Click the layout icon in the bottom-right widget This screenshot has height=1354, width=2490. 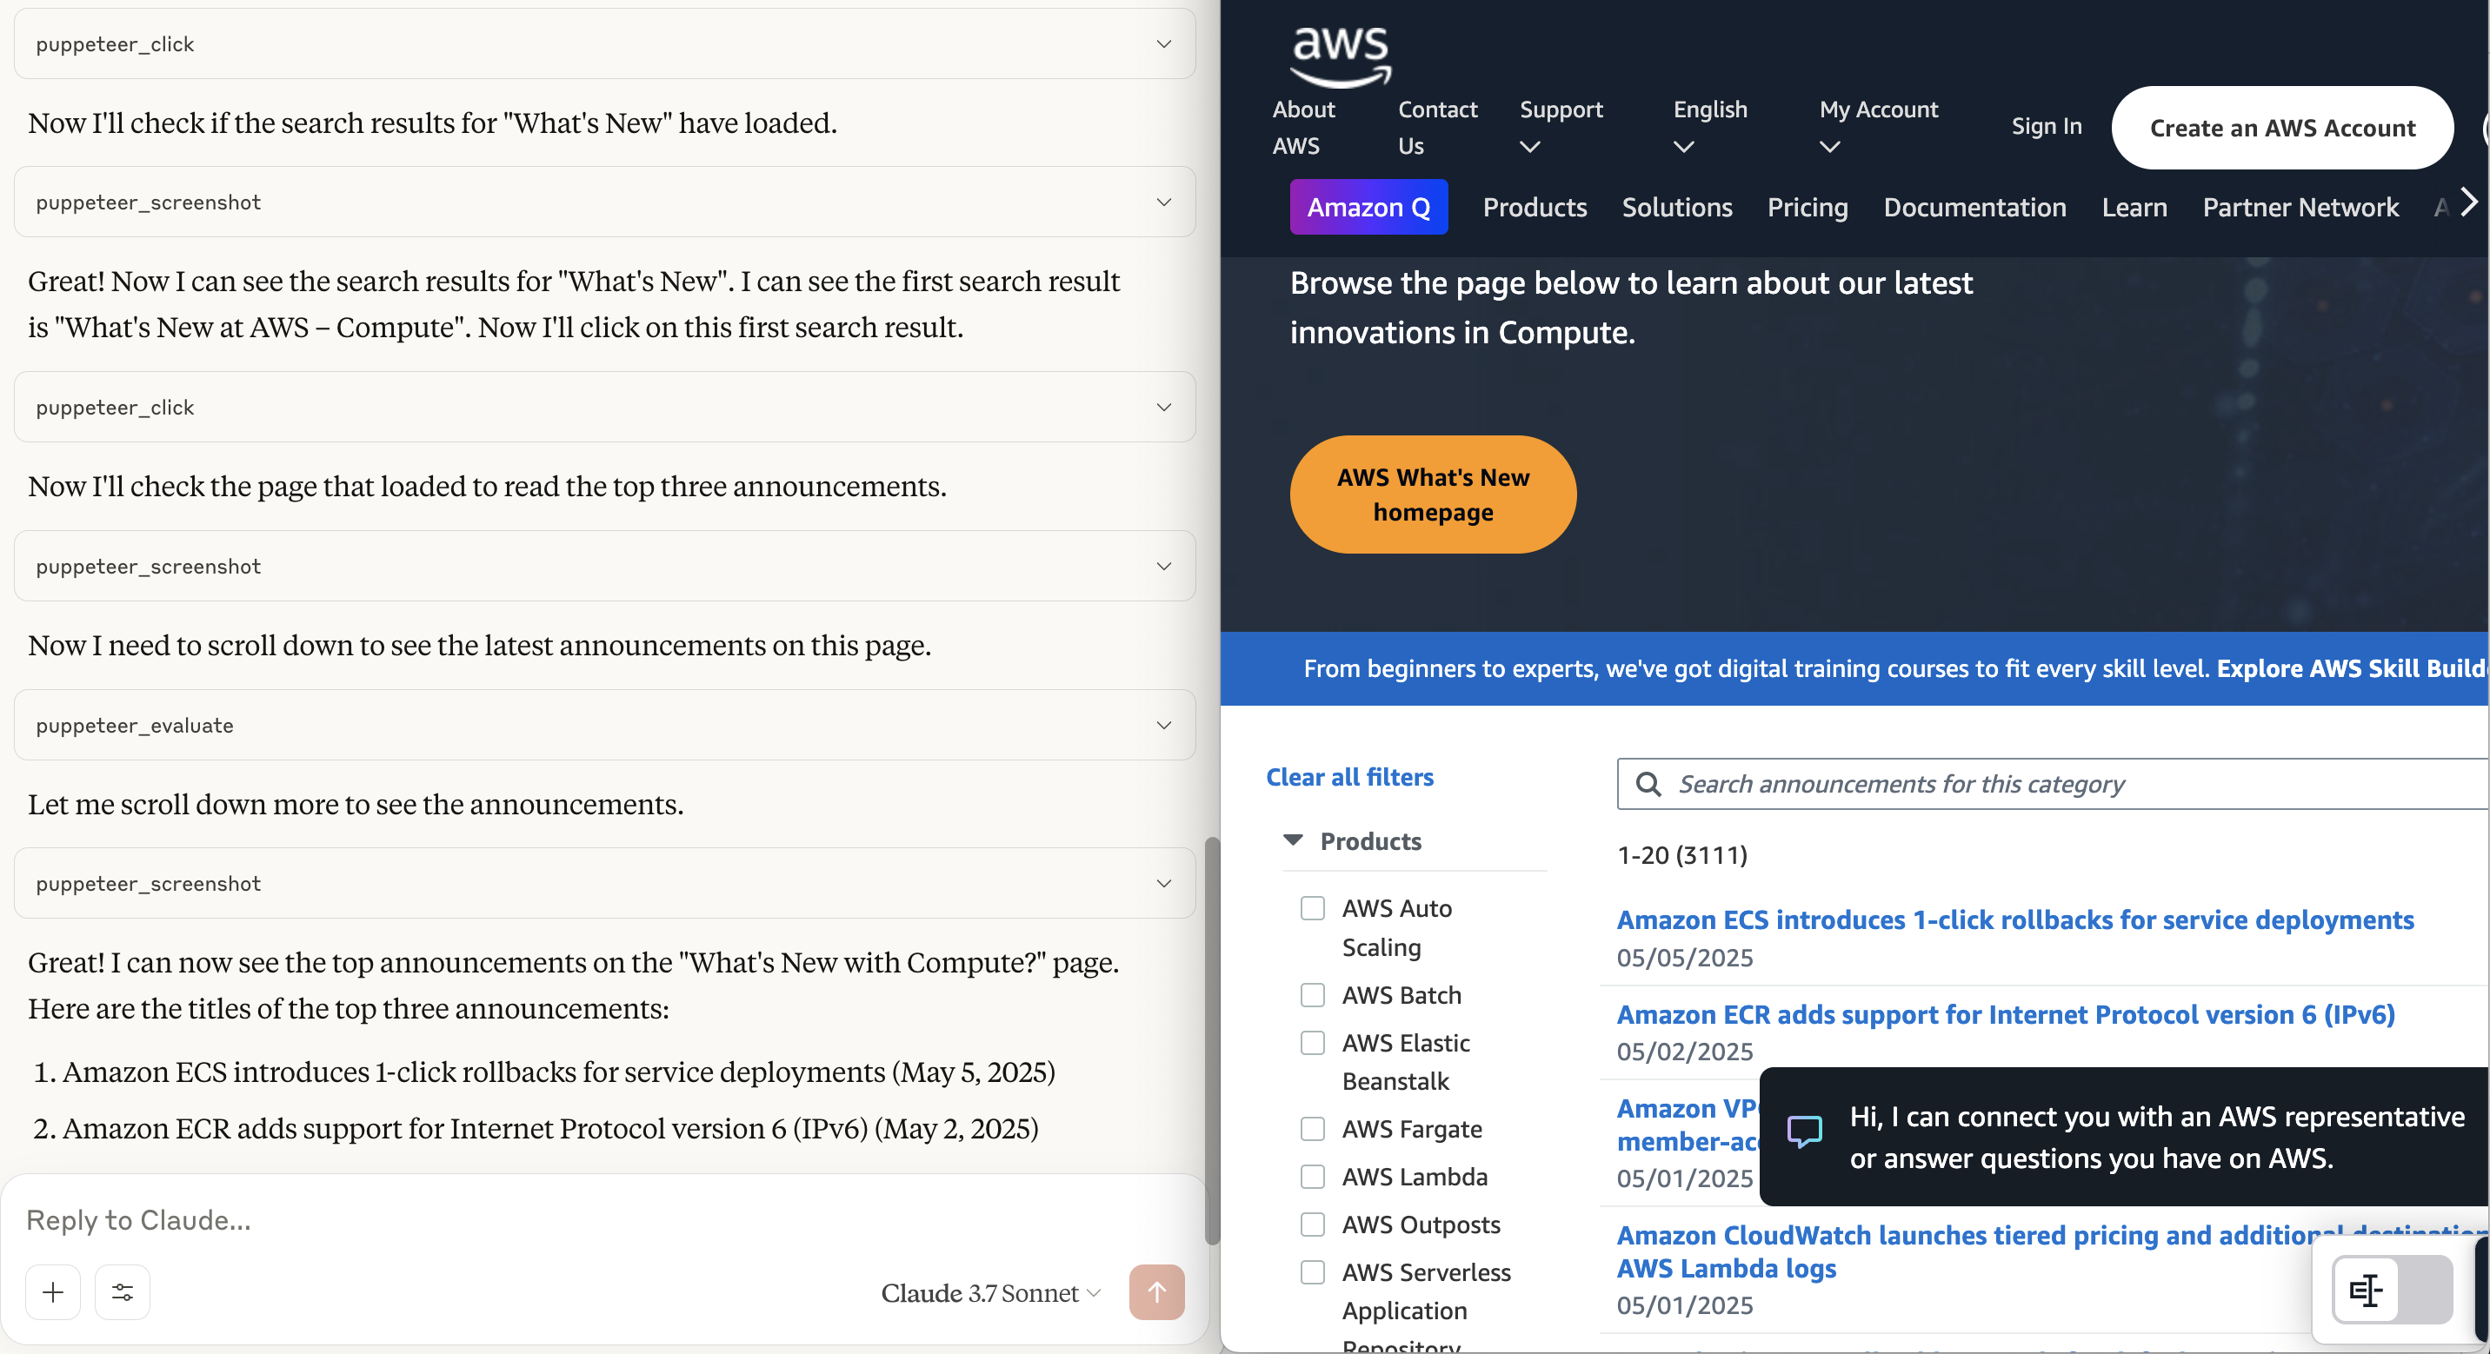point(2366,1291)
